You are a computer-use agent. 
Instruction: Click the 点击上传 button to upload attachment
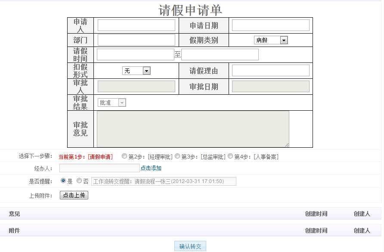point(74,195)
